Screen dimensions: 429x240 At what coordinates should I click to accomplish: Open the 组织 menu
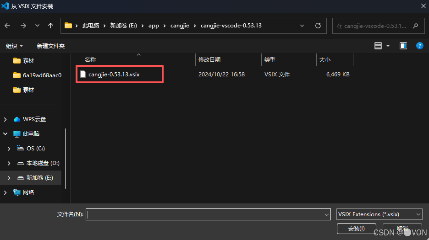coord(14,46)
